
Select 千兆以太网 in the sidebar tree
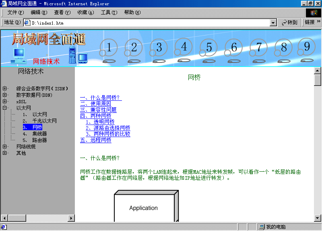(x=44, y=121)
